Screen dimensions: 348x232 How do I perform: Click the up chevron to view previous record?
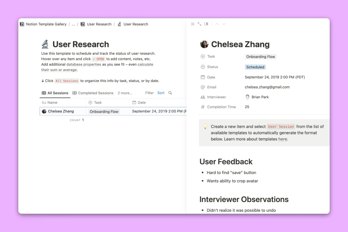pyautogui.click(x=217, y=24)
